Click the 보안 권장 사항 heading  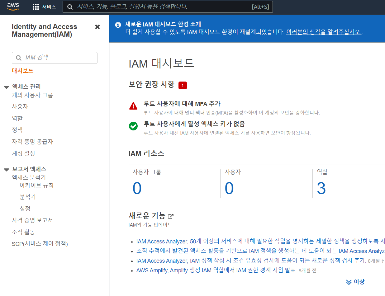pos(151,84)
